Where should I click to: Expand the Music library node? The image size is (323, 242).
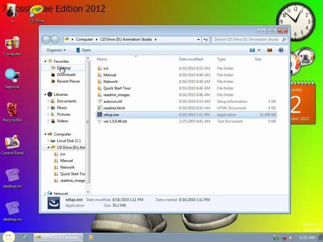(x=48, y=108)
